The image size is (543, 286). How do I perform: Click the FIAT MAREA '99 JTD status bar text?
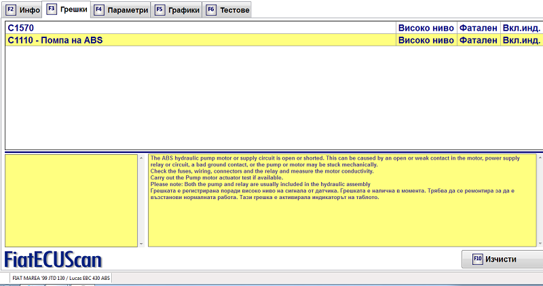click(x=61, y=279)
